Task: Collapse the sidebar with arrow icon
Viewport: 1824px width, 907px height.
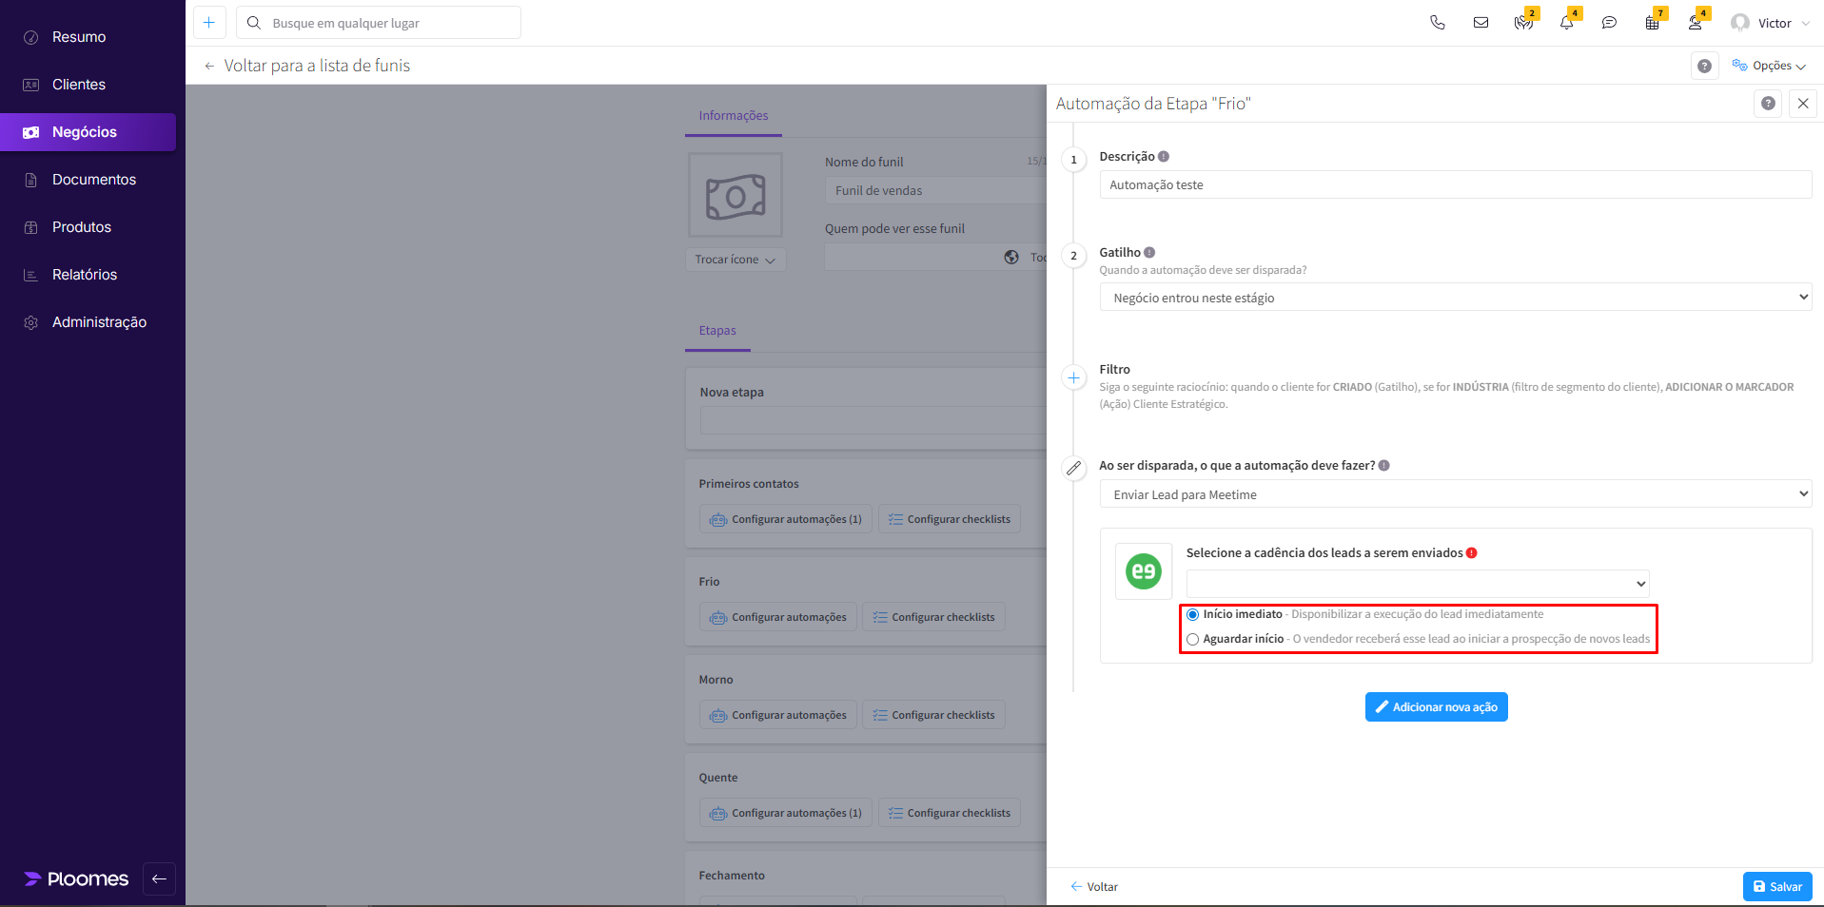Action: (159, 878)
